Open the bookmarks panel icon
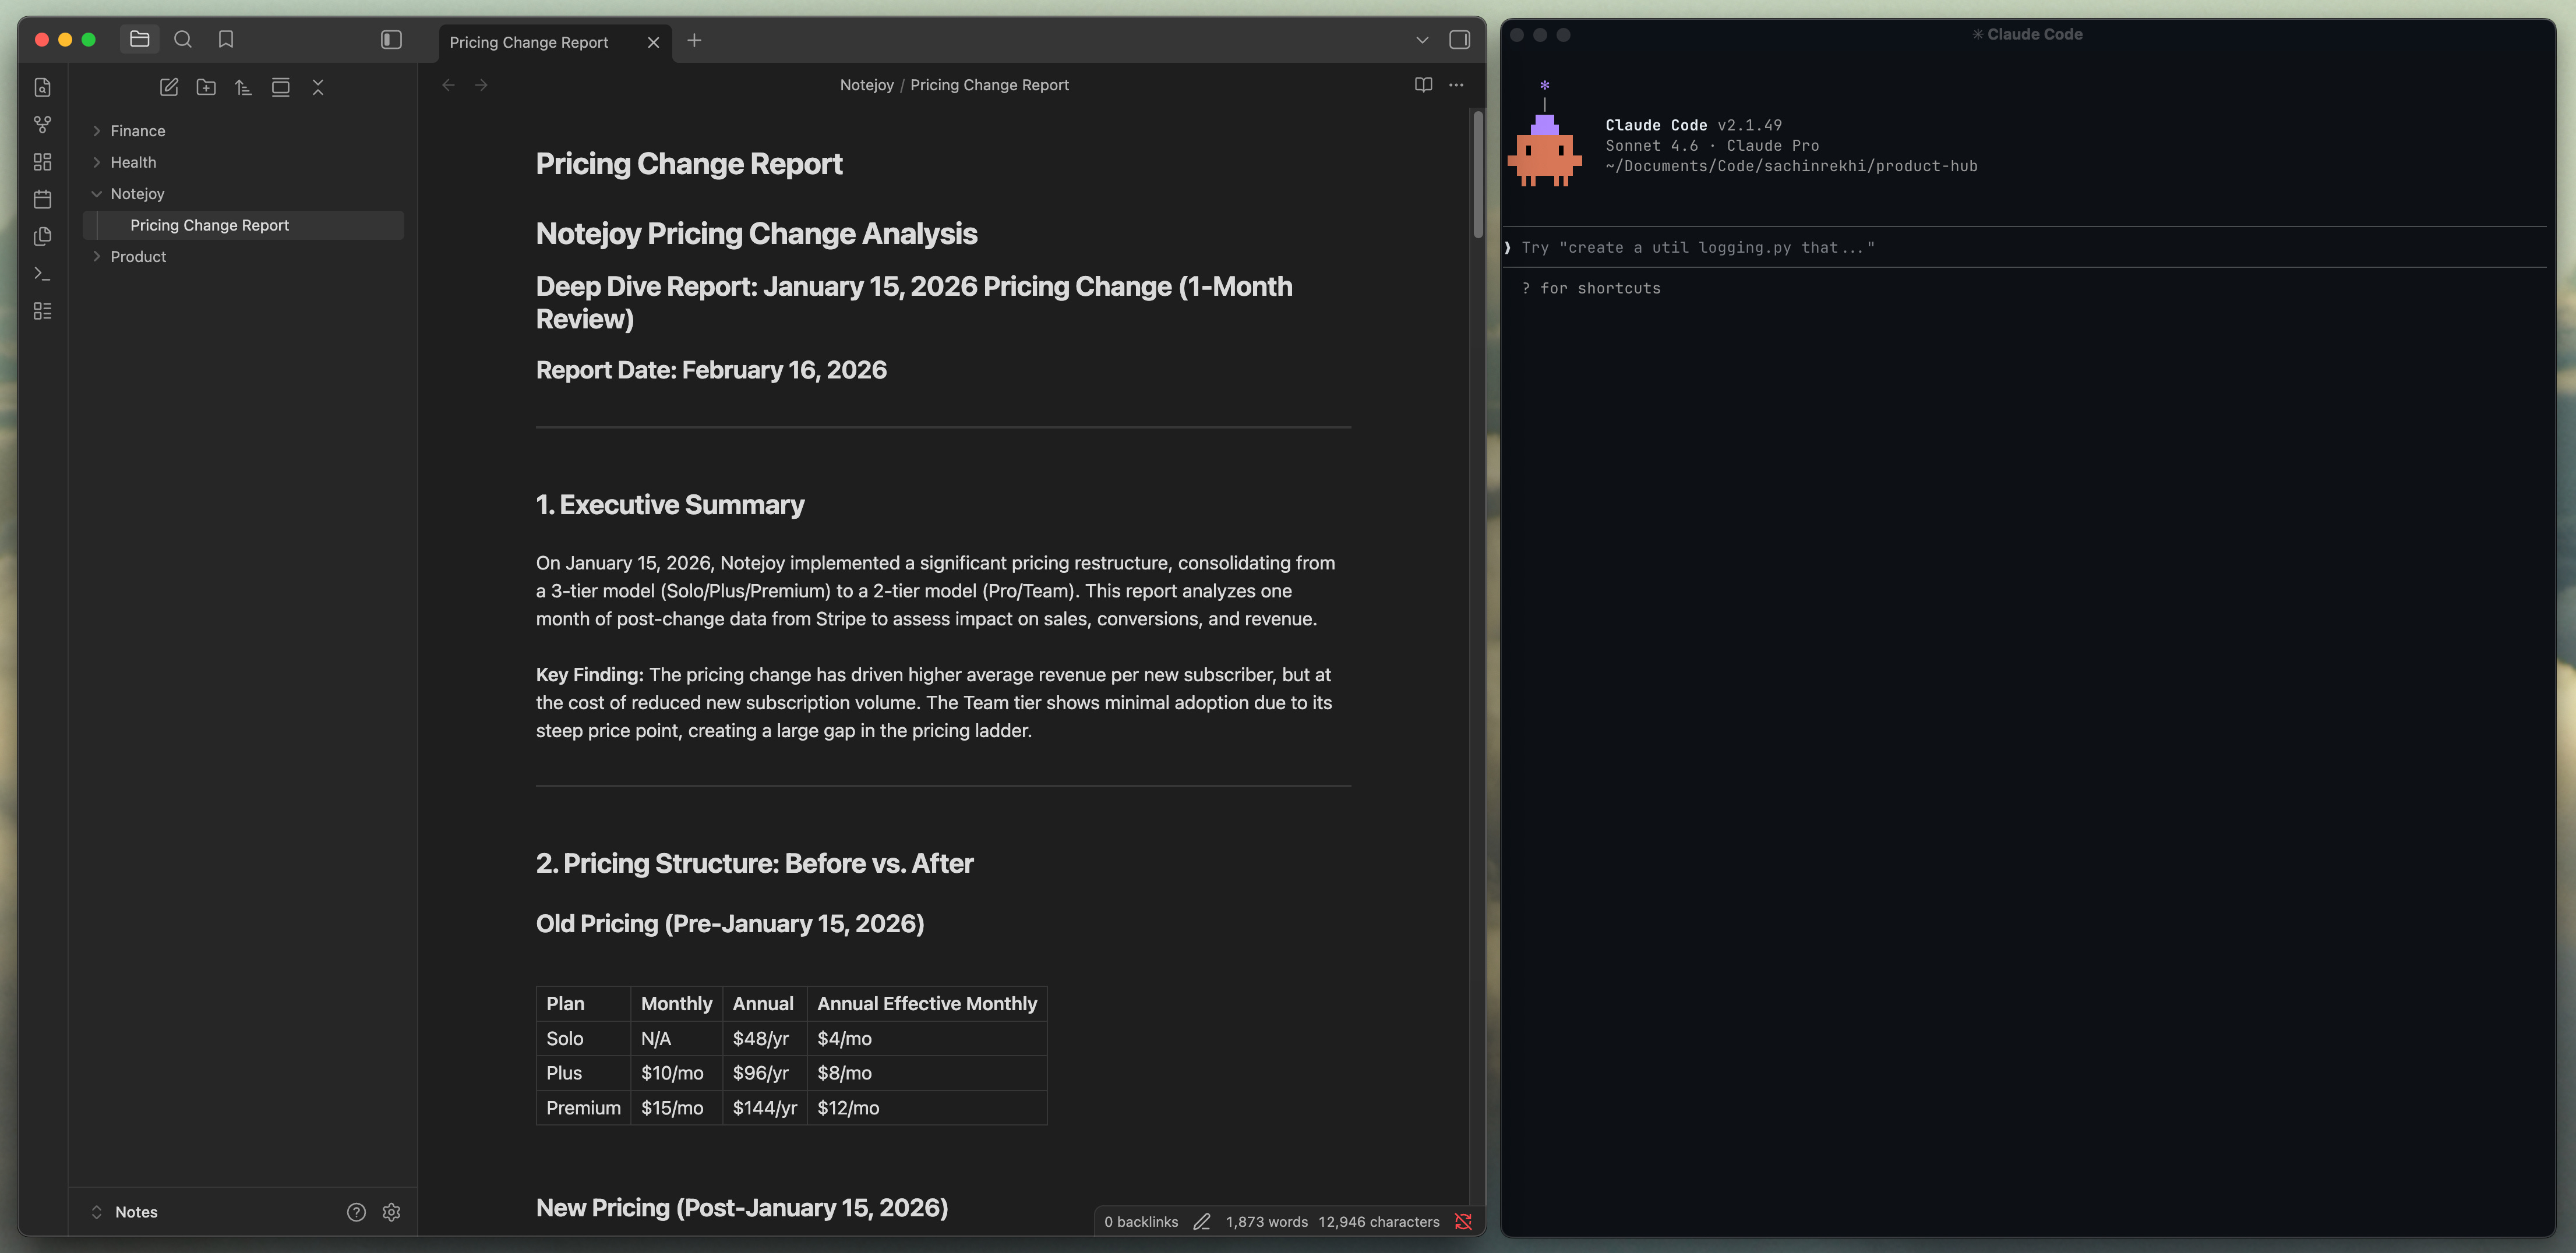Viewport: 2576px width, 1253px height. pyautogui.click(x=226, y=40)
